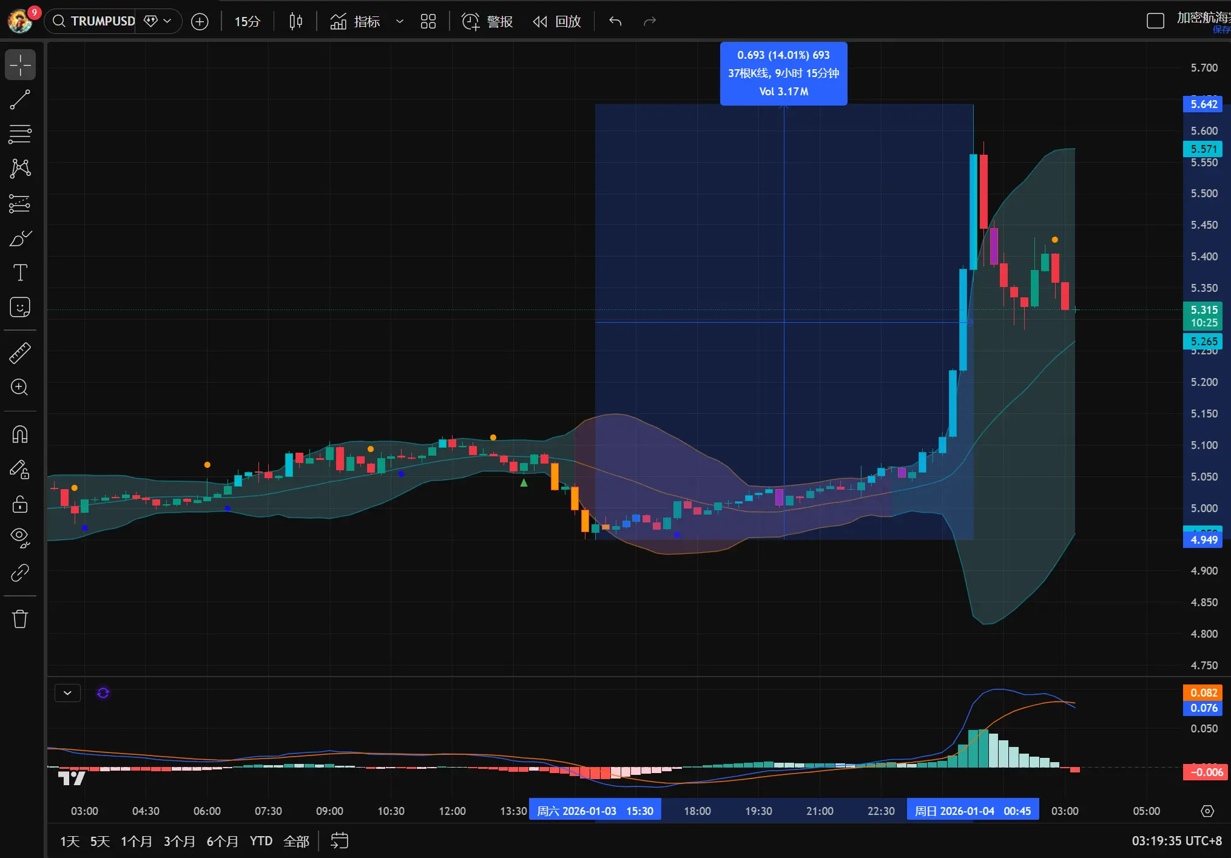1231x858 pixels.
Task: Click the 15分 timeframe interval selector
Action: point(247,21)
